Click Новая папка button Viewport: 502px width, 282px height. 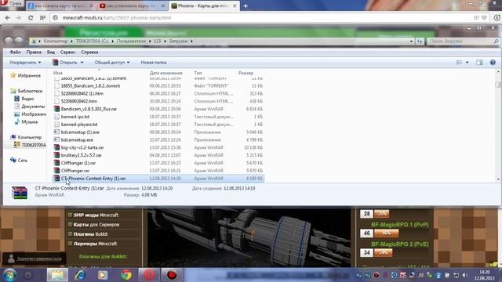point(154,63)
